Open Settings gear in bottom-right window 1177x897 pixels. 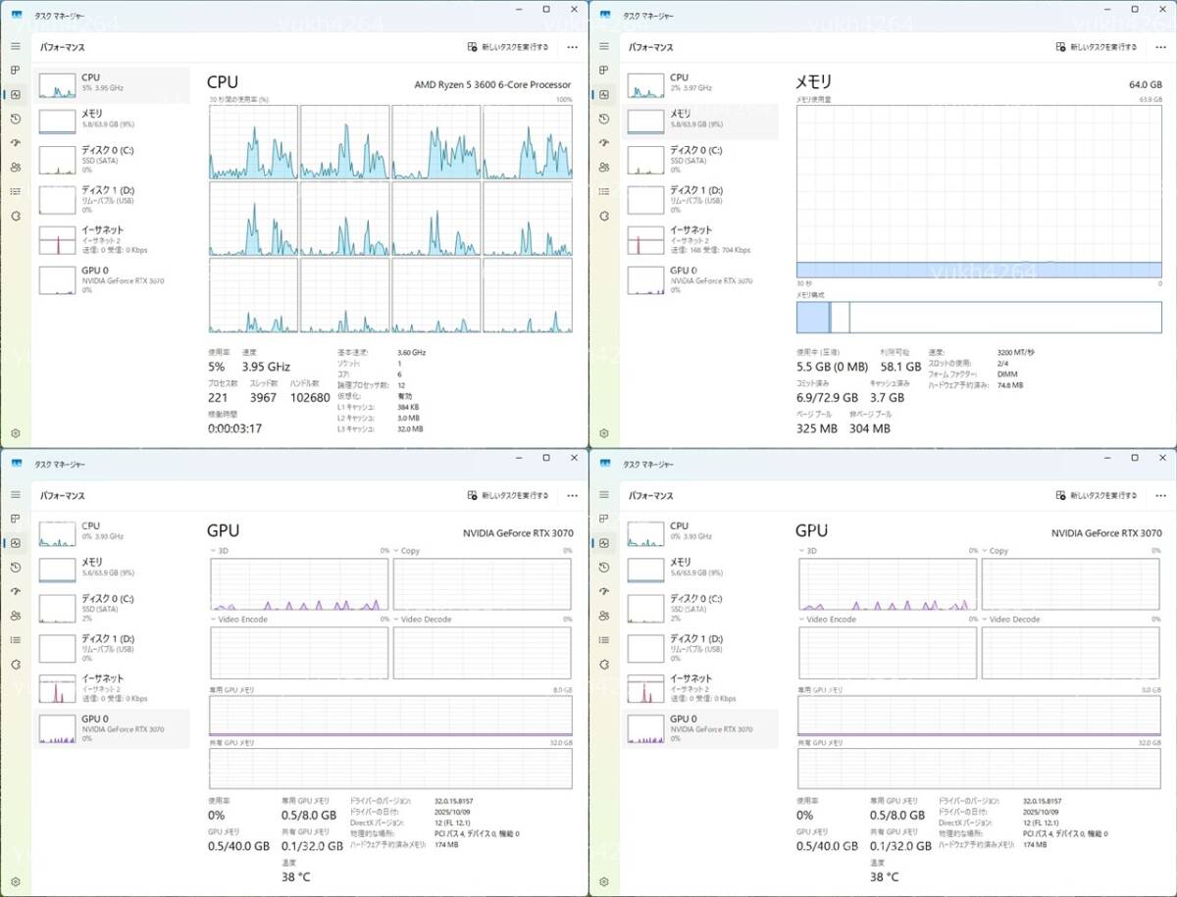[604, 881]
